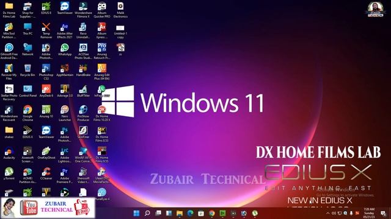Open Stellar Photo Recovery shortcut
The image size is (391, 219).
(x=9, y=93)
